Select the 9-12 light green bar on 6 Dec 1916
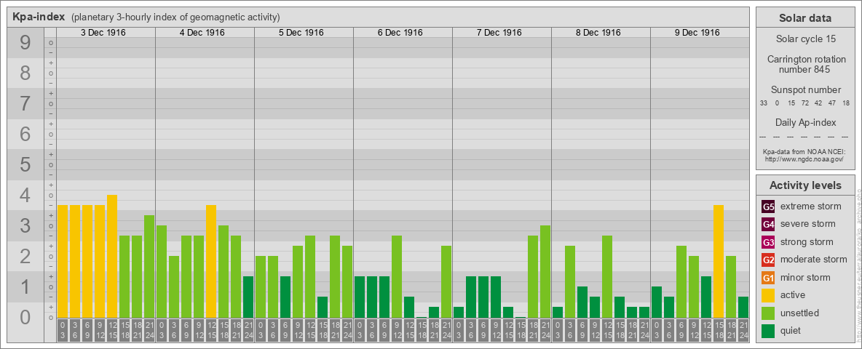 [x=396, y=276]
